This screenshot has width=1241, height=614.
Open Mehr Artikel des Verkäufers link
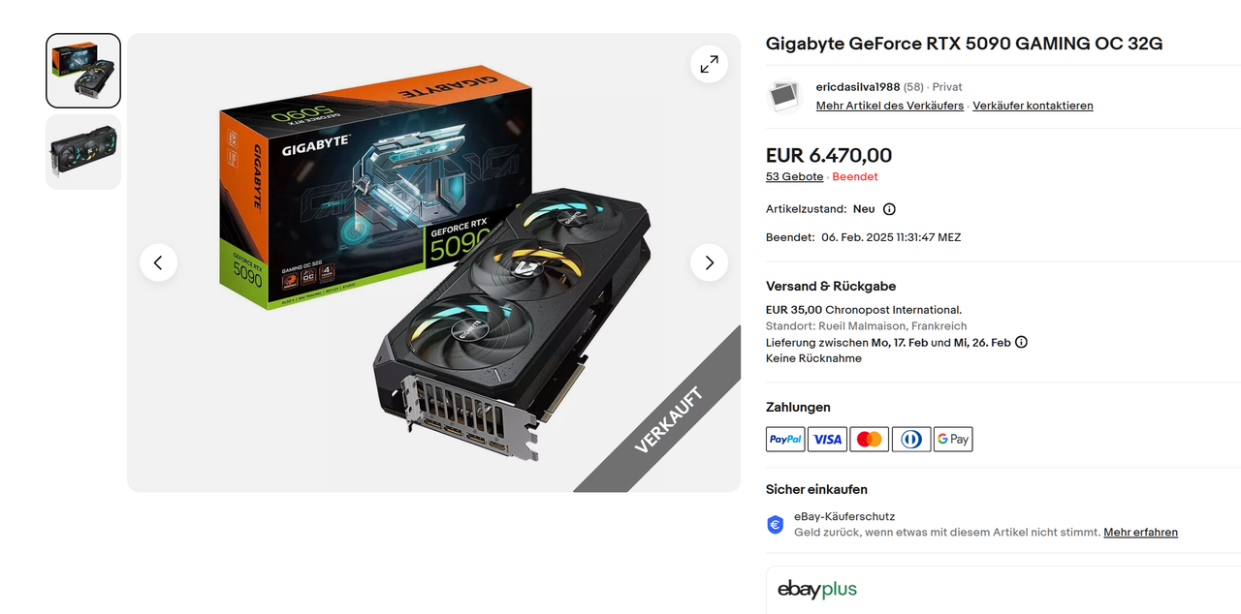coord(890,106)
